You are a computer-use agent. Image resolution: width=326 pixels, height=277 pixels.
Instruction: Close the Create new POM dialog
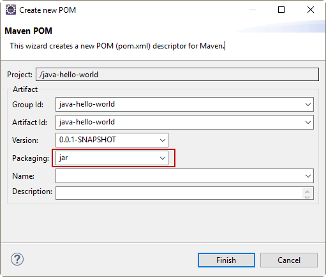pyautogui.click(x=311, y=10)
